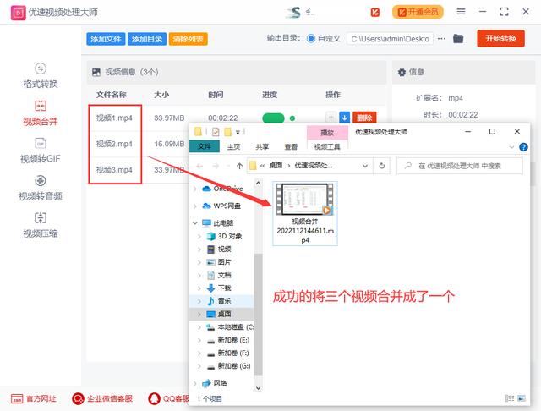Open the address bar history dropdown
Image resolution: width=541 pixels, height=411 pixels.
(365, 166)
